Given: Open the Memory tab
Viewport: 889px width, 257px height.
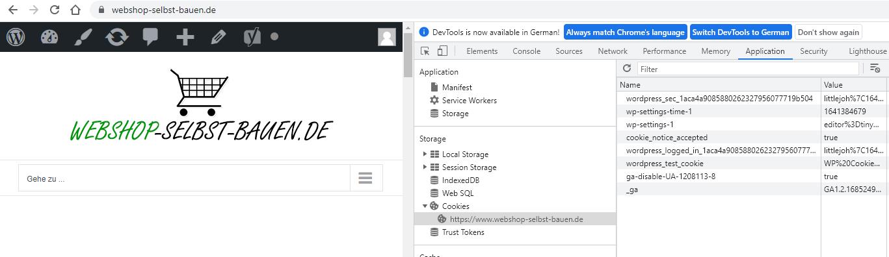Looking at the screenshot, I should tap(715, 51).
